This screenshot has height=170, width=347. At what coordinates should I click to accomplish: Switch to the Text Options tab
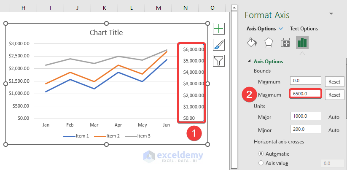pos(304,29)
